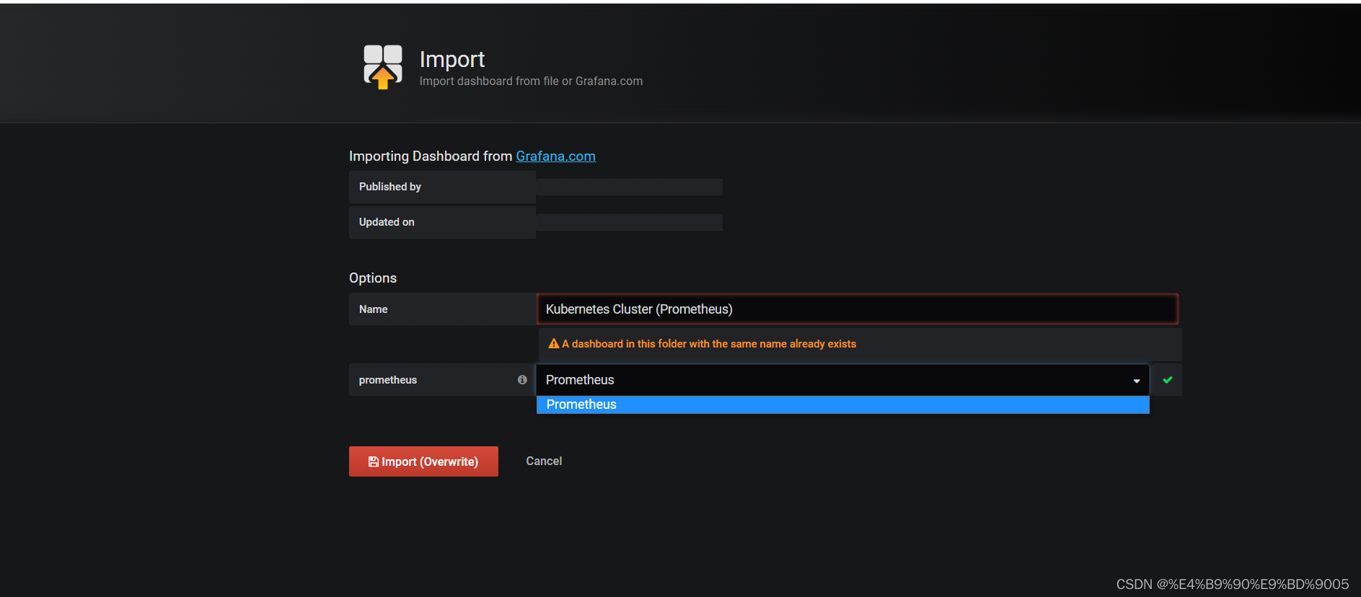Click the green checkmark icon

[x=1168, y=380]
